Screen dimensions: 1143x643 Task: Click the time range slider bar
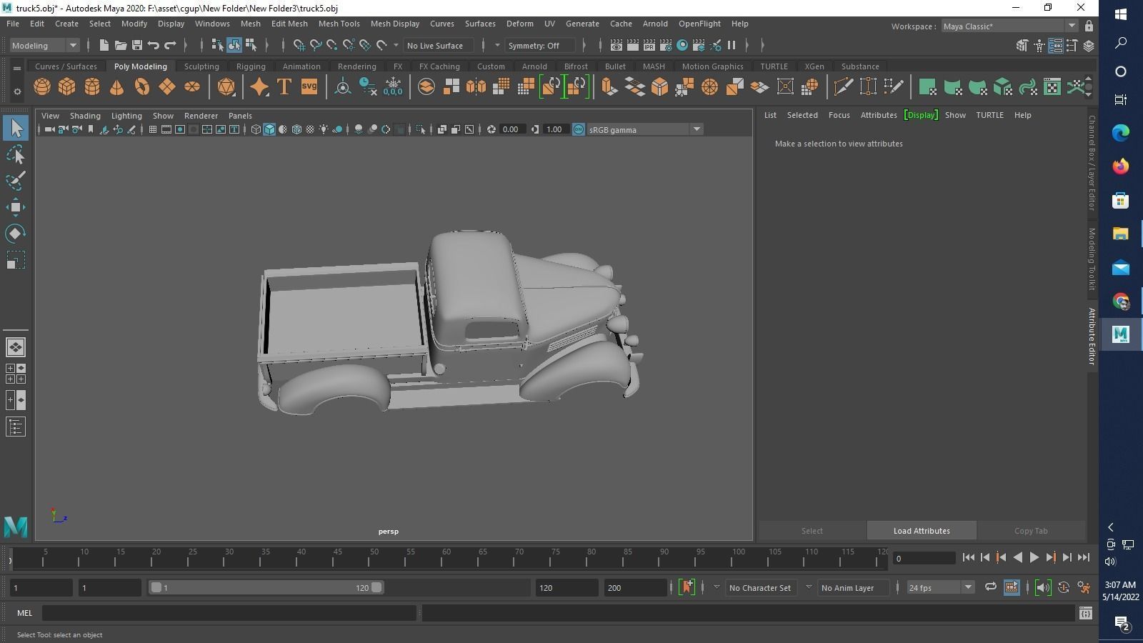[266, 587]
